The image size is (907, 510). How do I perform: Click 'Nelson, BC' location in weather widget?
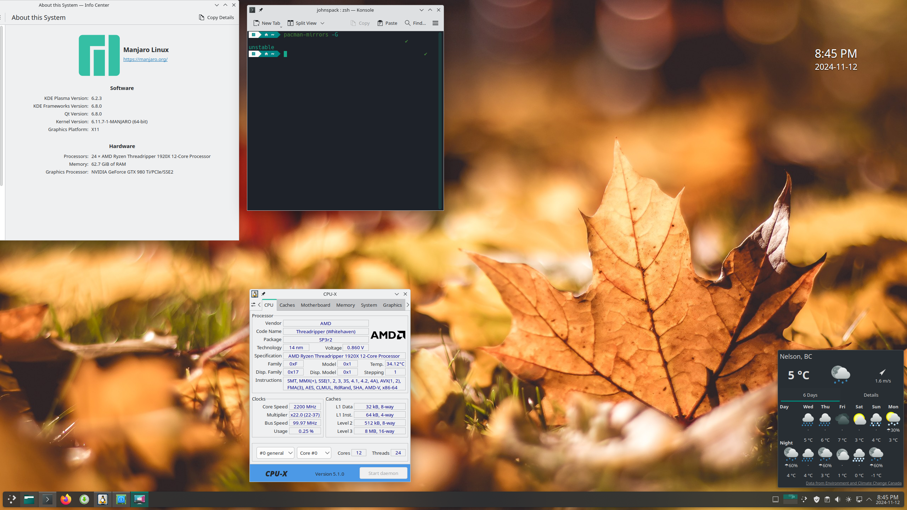796,357
